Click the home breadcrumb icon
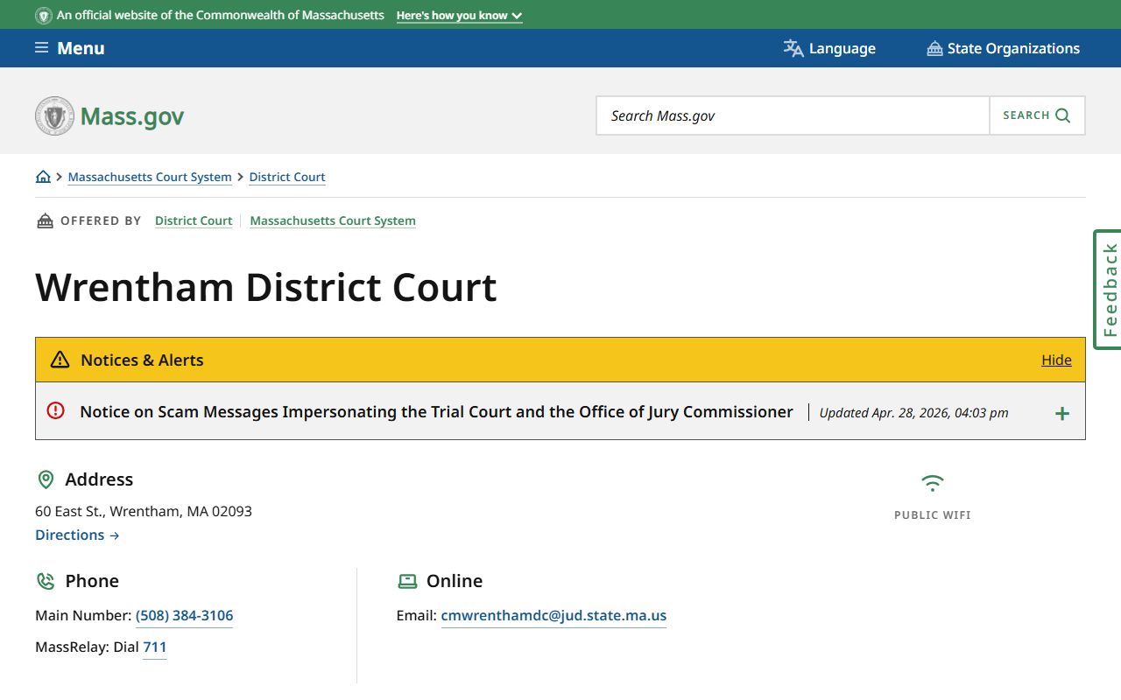Image resolution: width=1121 pixels, height=700 pixels. coord(43,177)
